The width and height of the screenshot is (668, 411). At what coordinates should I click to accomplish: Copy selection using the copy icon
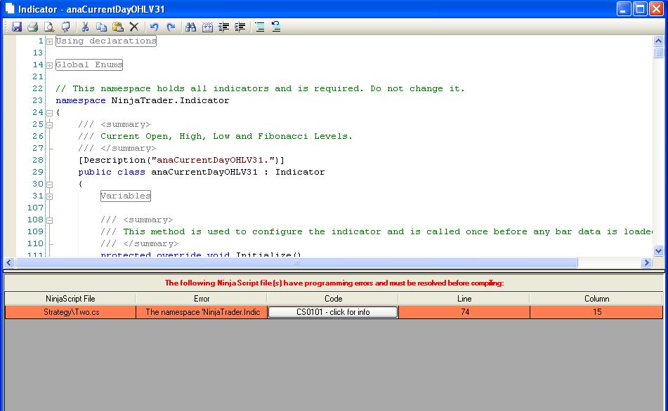click(101, 27)
